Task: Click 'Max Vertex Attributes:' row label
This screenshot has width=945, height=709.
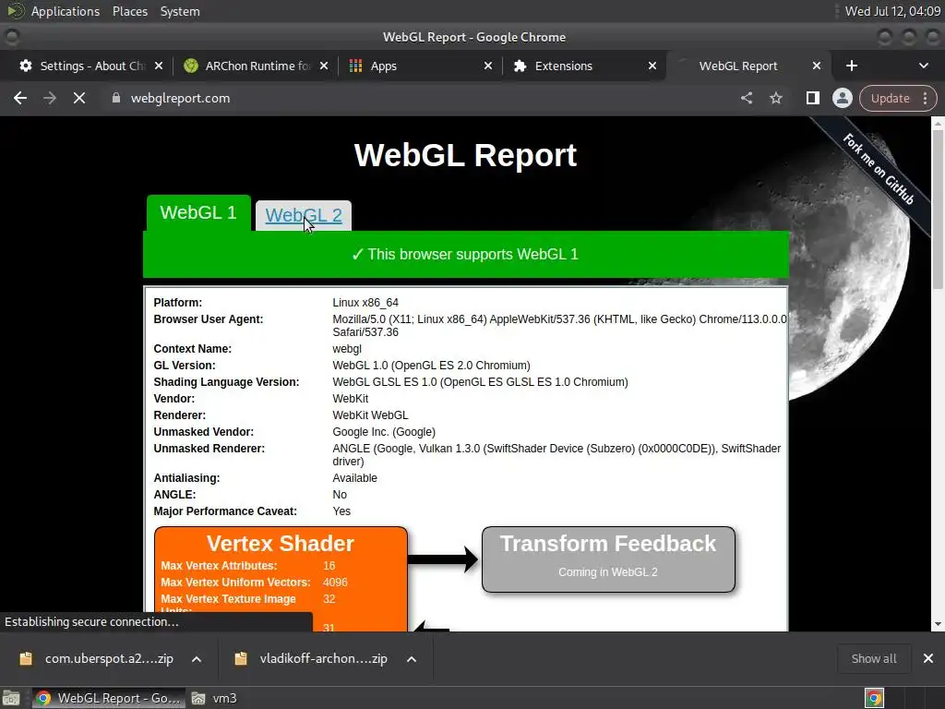Action: tap(219, 566)
